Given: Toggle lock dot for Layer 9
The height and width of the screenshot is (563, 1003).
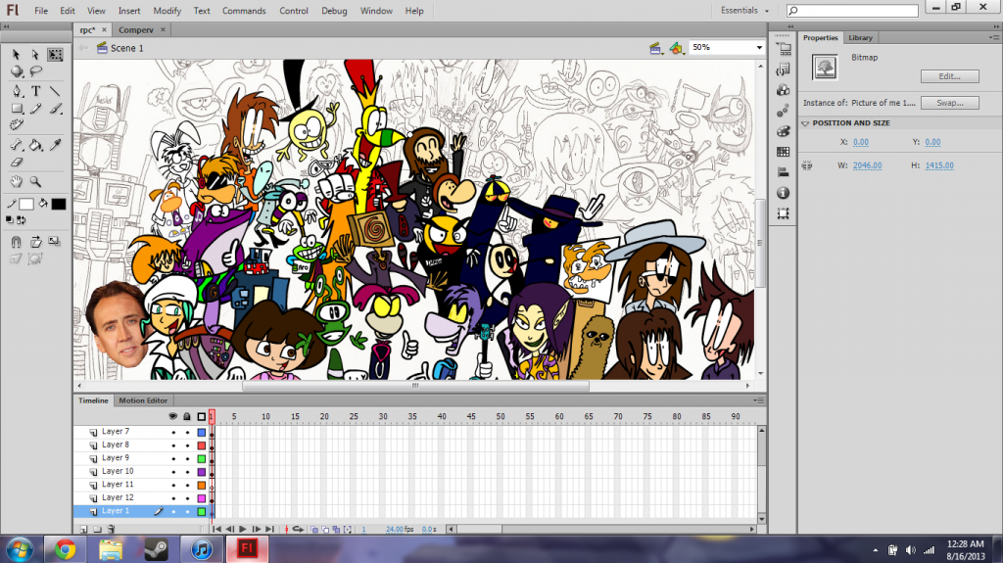Looking at the screenshot, I should [187, 458].
